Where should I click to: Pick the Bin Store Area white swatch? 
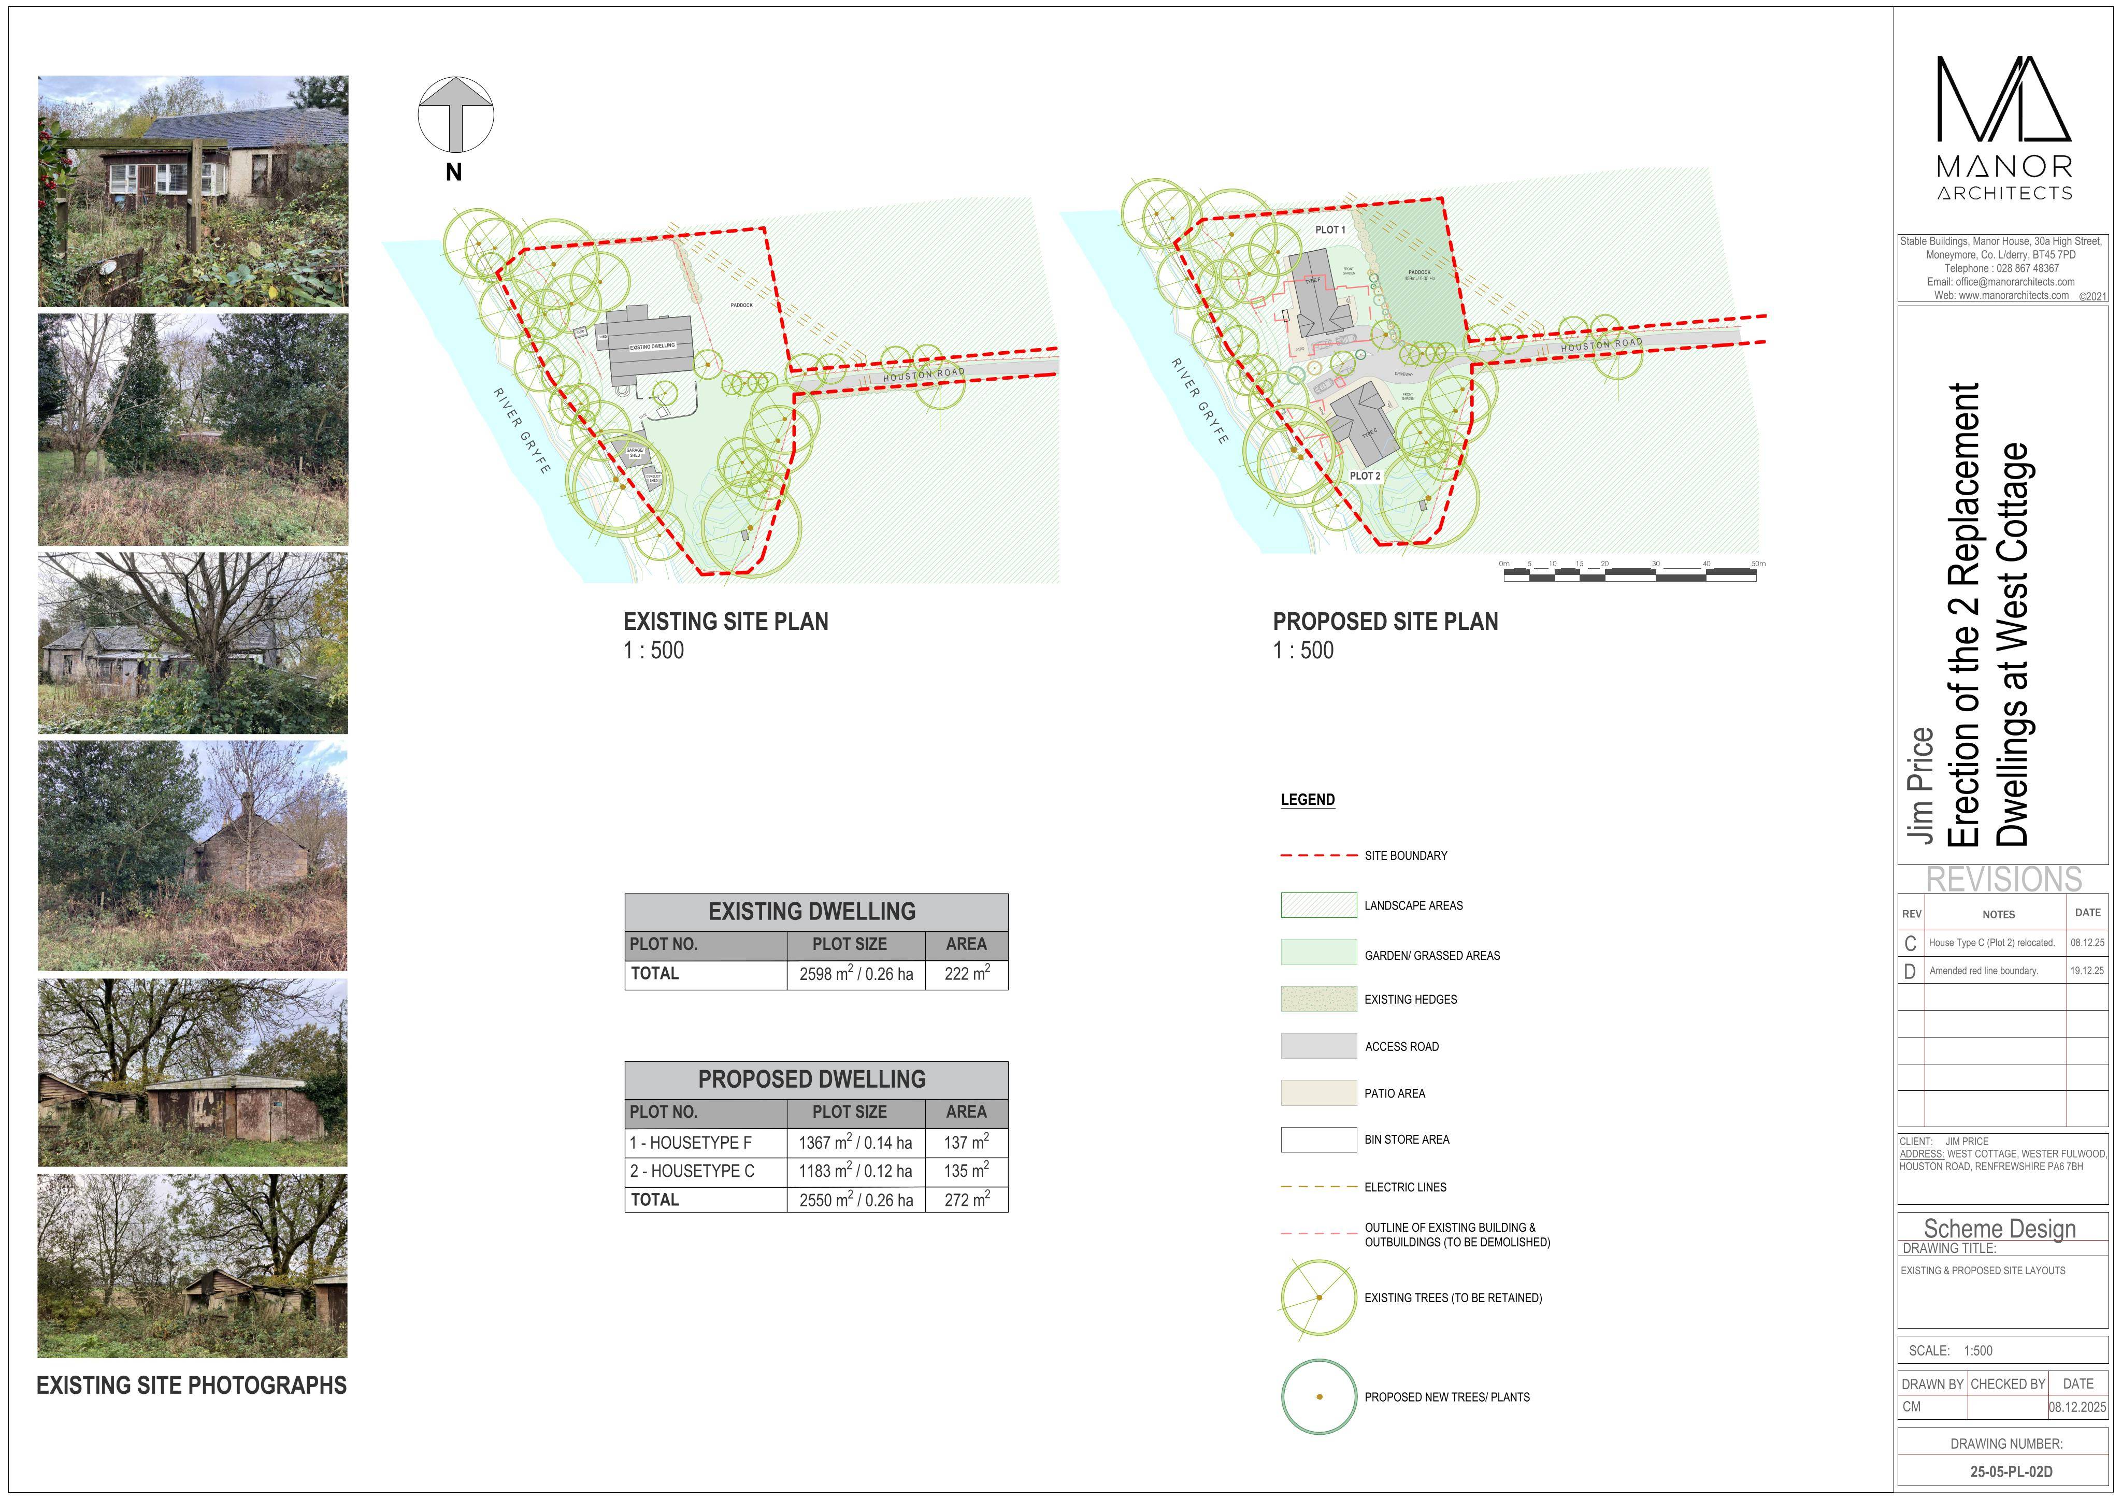1319,1140
